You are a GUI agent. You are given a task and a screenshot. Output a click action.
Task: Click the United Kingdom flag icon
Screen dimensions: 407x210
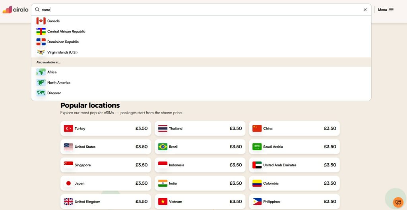(x=68, y=201)
